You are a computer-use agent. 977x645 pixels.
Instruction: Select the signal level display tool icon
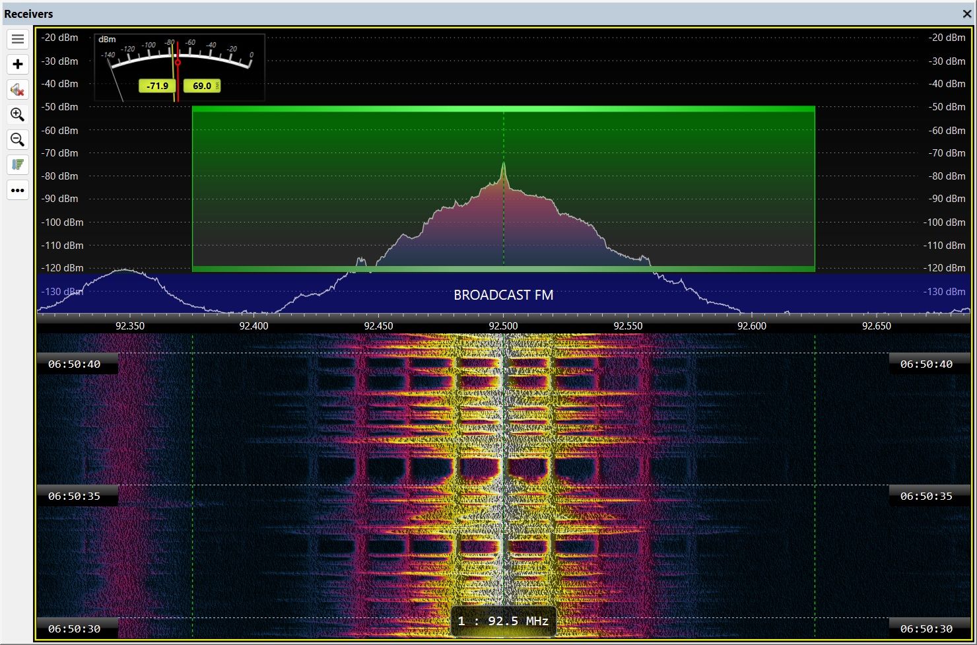tap(17, 164)
